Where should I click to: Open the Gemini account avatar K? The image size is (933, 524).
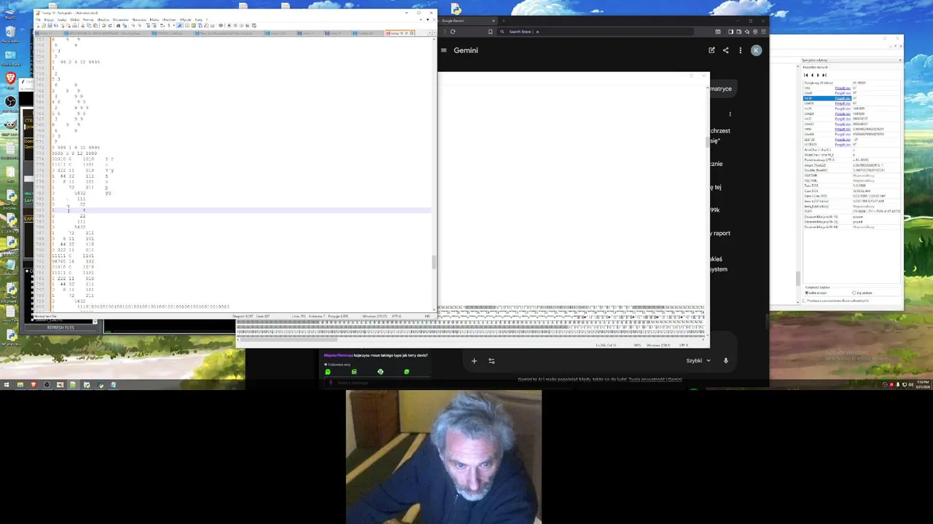tap(756, 50)
